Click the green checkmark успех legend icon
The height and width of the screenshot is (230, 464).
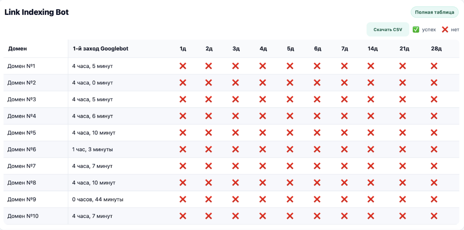click(416, 29)
